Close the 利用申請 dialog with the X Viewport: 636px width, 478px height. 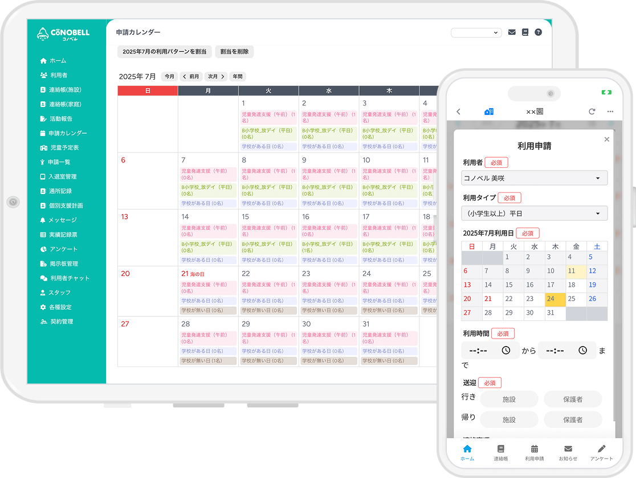click(606, 139)
